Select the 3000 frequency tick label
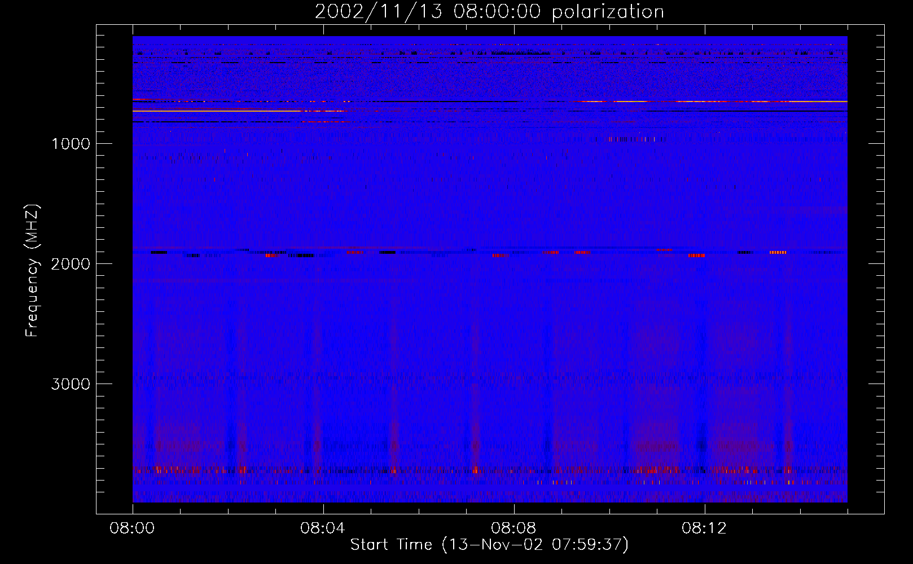This screenshot has width=913, height=564. 71,384
